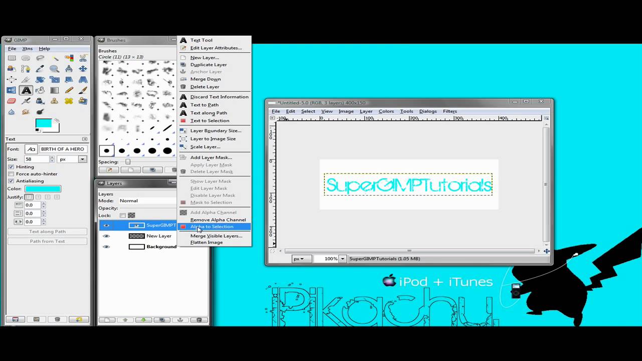Viewport: 642px width, 361px height.
Task: Select the Paintbrush tool
Action: pyautogui.click(x=83, y=90)
